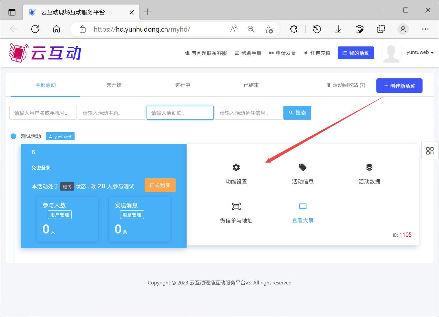Open 红包充值 link
This screenshot has height=317, width=439.
click(x=317, y=53)
